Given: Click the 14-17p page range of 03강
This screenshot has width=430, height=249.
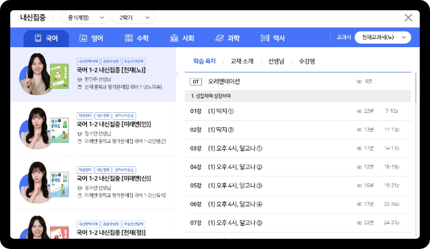Looking at the screenshot, I should coord(392,148).
